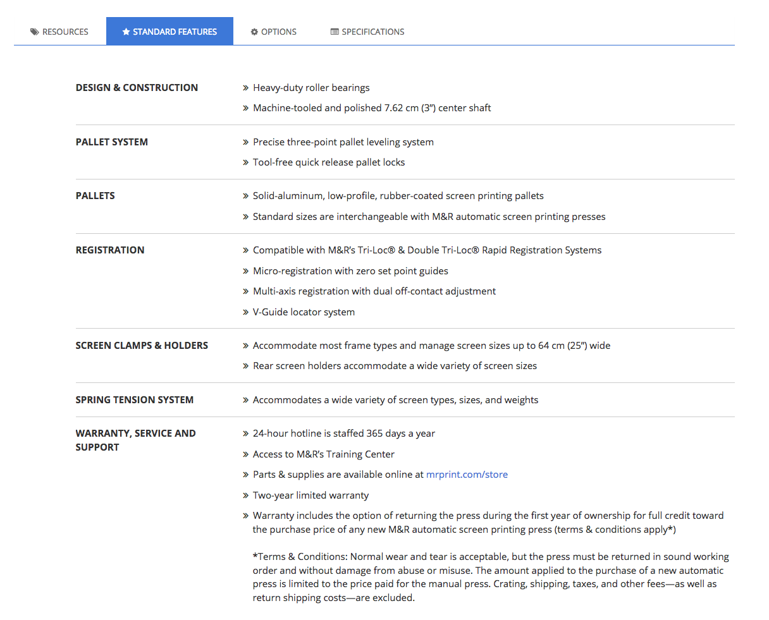The height and width of the screenshot is (620, 769).
Task: Click the Tri-Loc Rapid Registration Systems line
Action: coord(428,250)
